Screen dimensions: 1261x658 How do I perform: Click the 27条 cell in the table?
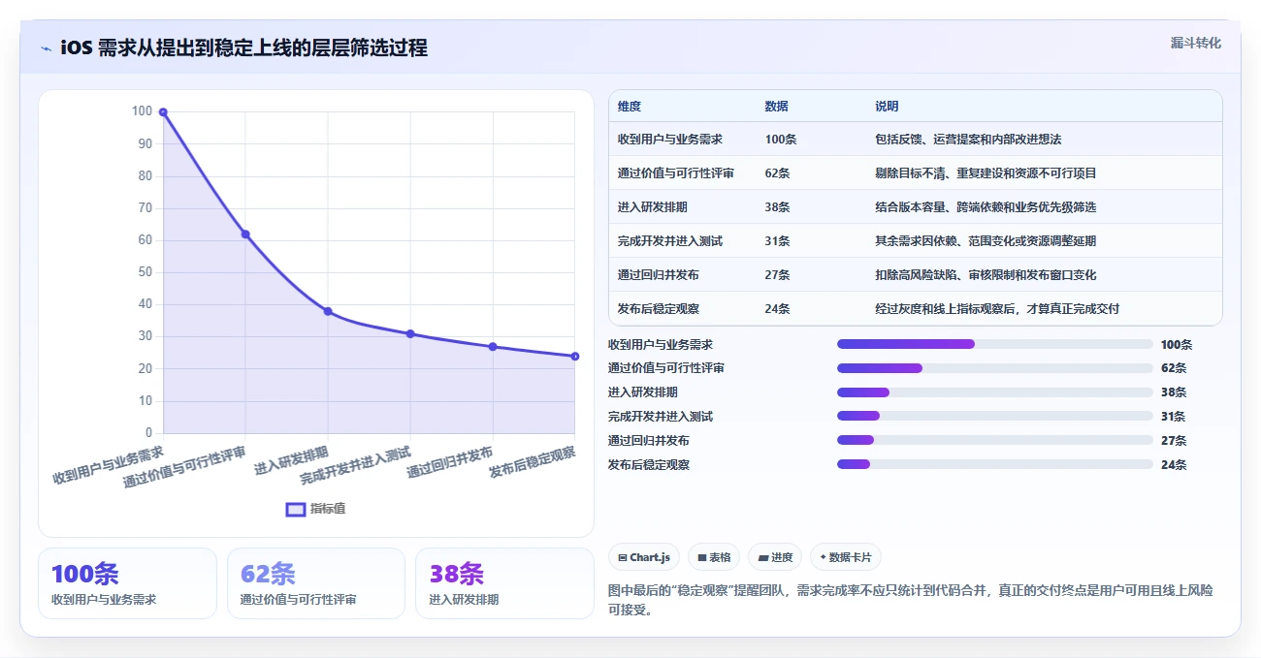pos(777,274)
